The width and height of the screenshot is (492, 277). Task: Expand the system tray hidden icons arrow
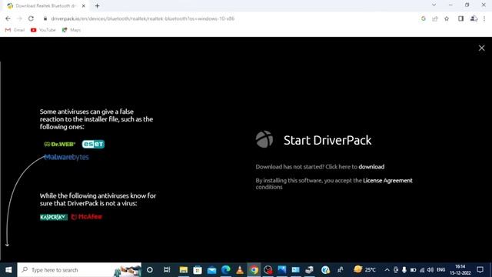(x=387, y=270)
